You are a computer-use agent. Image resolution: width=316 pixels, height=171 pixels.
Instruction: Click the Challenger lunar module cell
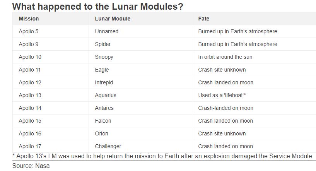108,146
